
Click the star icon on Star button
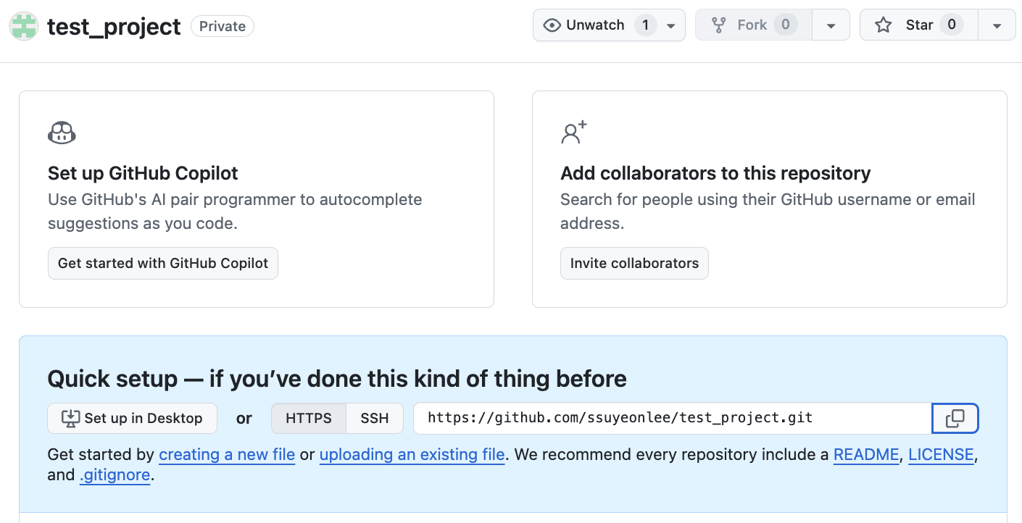(883, 25)
